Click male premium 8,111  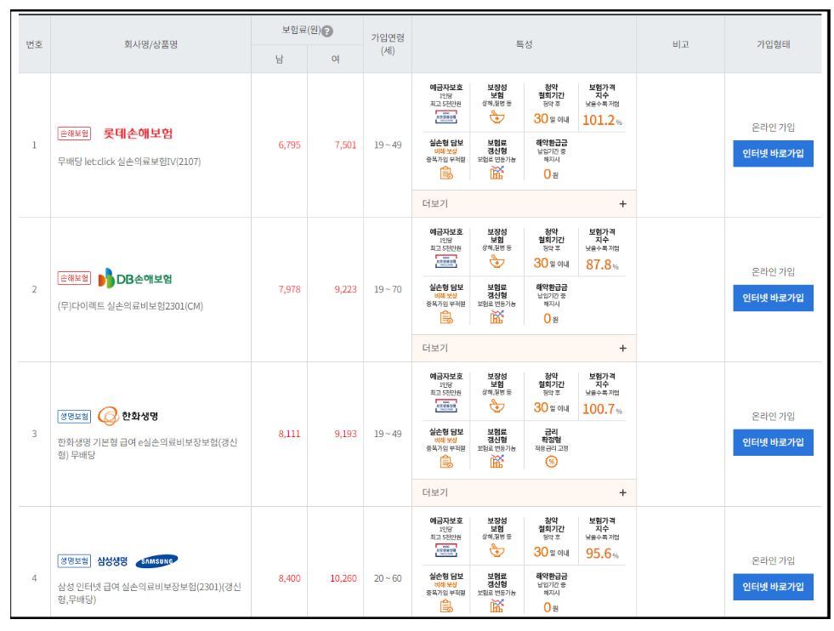click(289, 435)
